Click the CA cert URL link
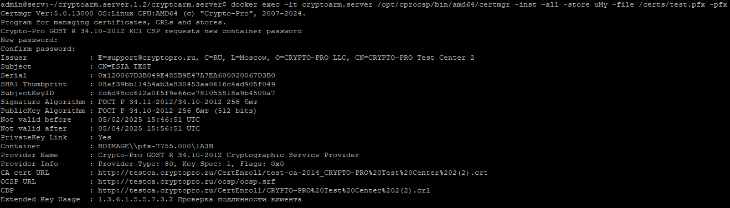This screenshot has width=730, height=208. click(292, 173)
